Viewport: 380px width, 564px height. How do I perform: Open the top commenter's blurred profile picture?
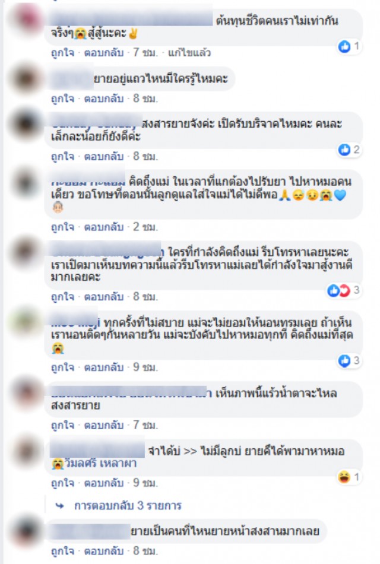pyautogui.click(x=26, y=18)
